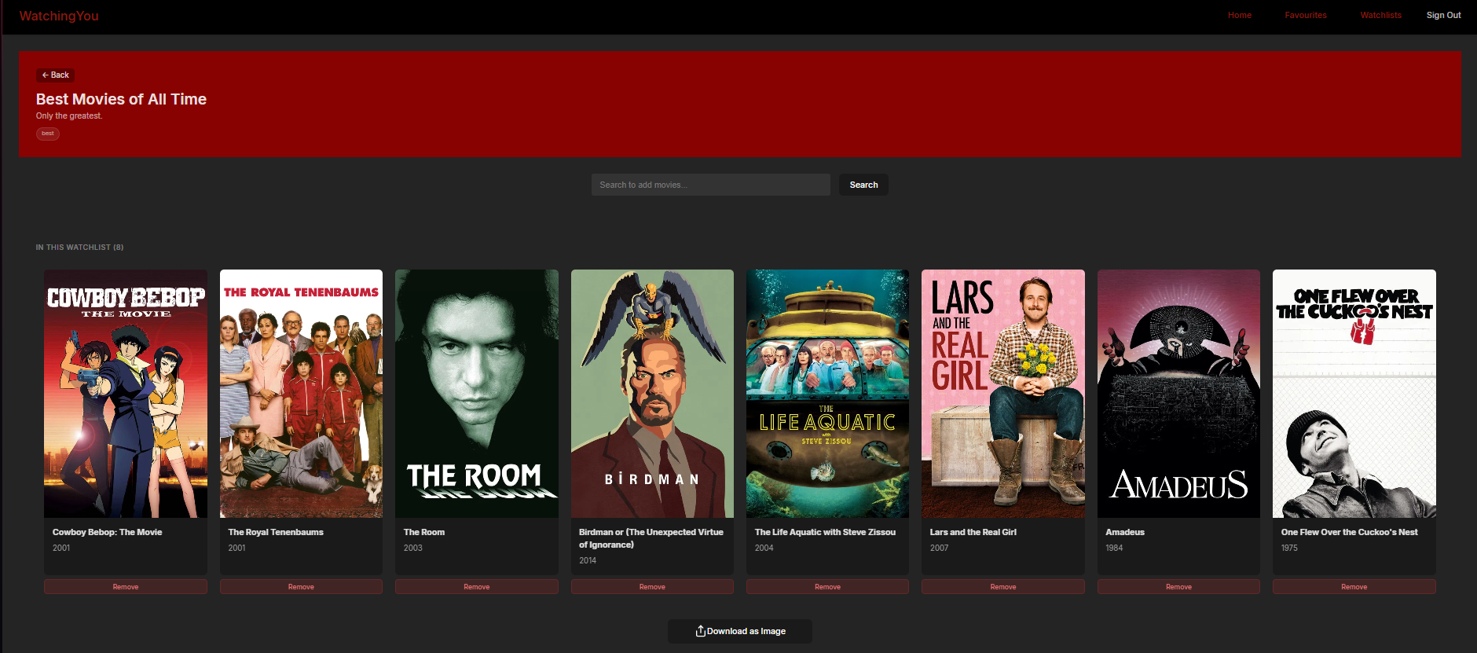Click "One Flew Over the Cuckoo's Nest" title
Viewport: 1477px width, 653px height.
1350,532
